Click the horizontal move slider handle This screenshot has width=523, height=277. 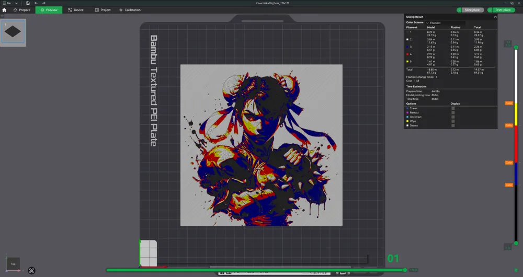tap(405, 270)
